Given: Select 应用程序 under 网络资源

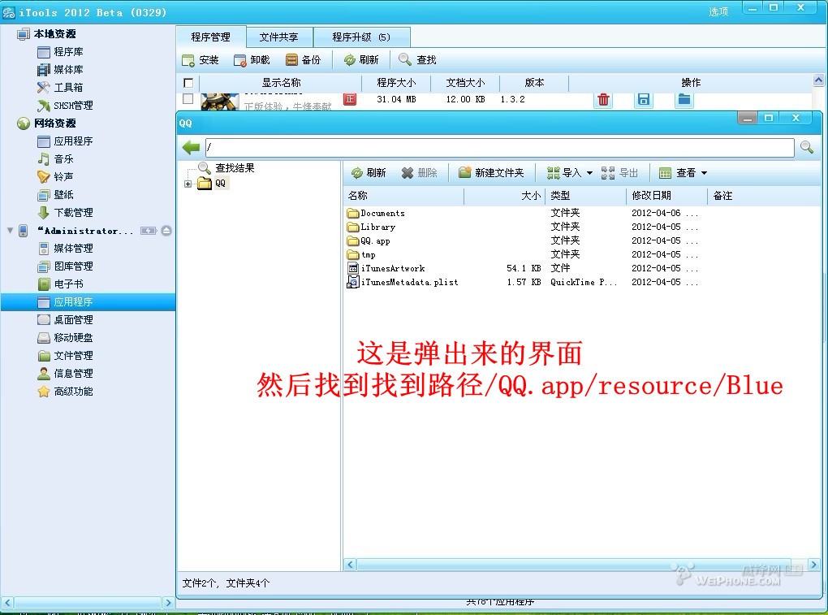Looking at the screenshot, I should pos(65,141).
